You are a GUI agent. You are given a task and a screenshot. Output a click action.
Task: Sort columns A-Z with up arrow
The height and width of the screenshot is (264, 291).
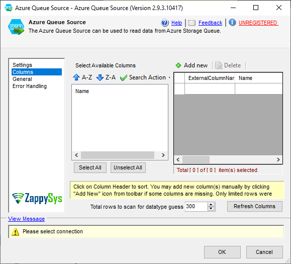76,77
